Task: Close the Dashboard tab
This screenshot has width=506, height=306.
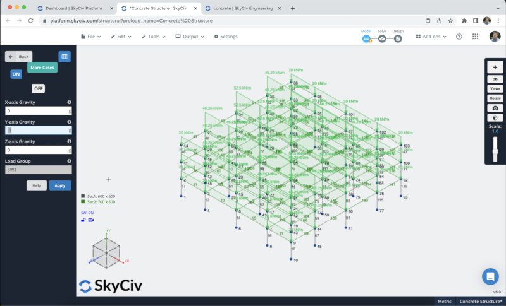Action: tap(112, 8)
